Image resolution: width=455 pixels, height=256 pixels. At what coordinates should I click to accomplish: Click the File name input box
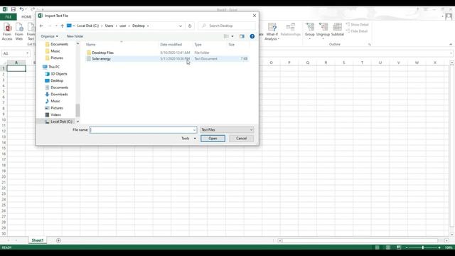pos(141,129)
